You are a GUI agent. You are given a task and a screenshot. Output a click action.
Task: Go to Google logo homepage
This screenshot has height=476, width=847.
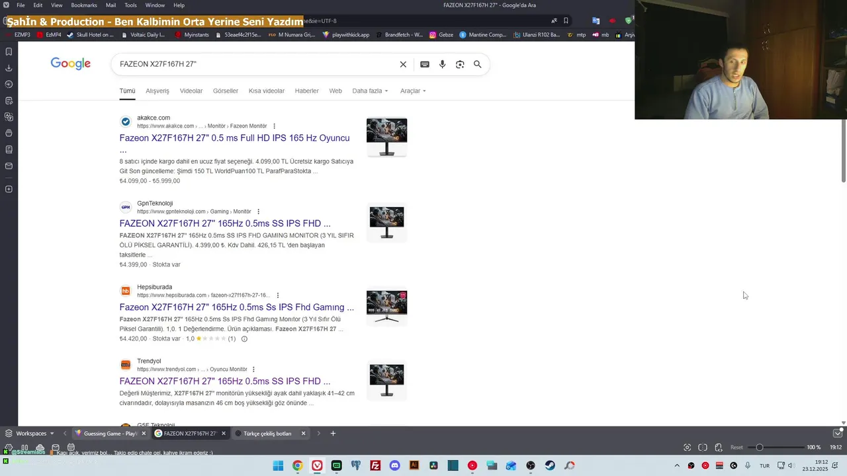tap(71, 63)
